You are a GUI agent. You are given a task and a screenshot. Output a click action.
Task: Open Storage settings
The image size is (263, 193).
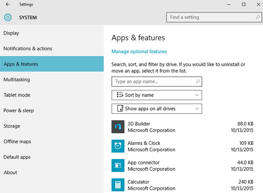coord(52,126)
